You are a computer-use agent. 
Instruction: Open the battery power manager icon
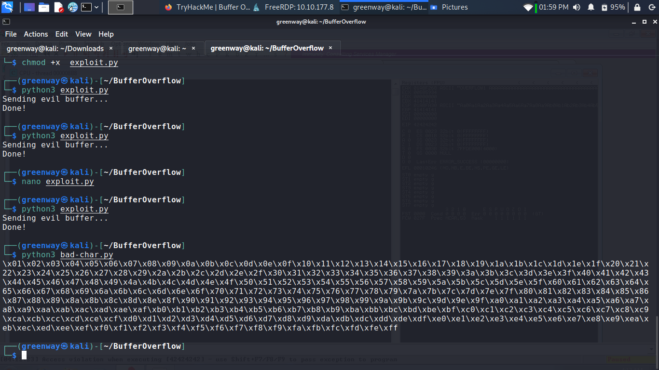point(604,7)
